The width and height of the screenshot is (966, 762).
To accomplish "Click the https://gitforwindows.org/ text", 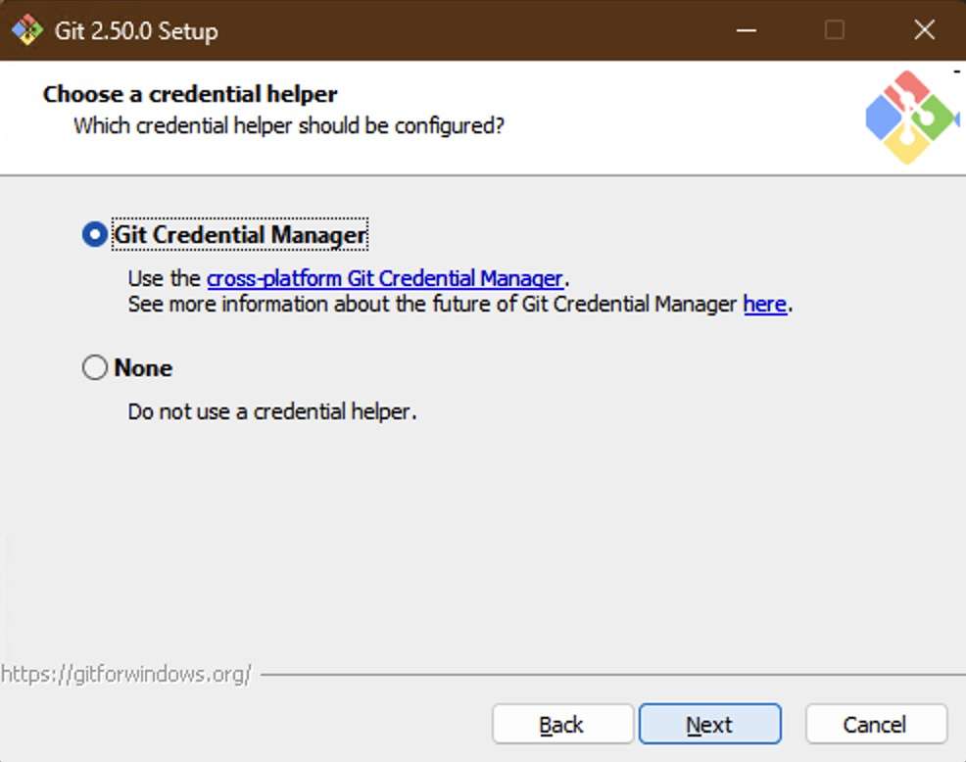I will point(126,674).
